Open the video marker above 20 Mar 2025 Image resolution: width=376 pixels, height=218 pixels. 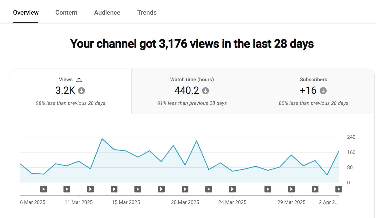pos(185,189)
